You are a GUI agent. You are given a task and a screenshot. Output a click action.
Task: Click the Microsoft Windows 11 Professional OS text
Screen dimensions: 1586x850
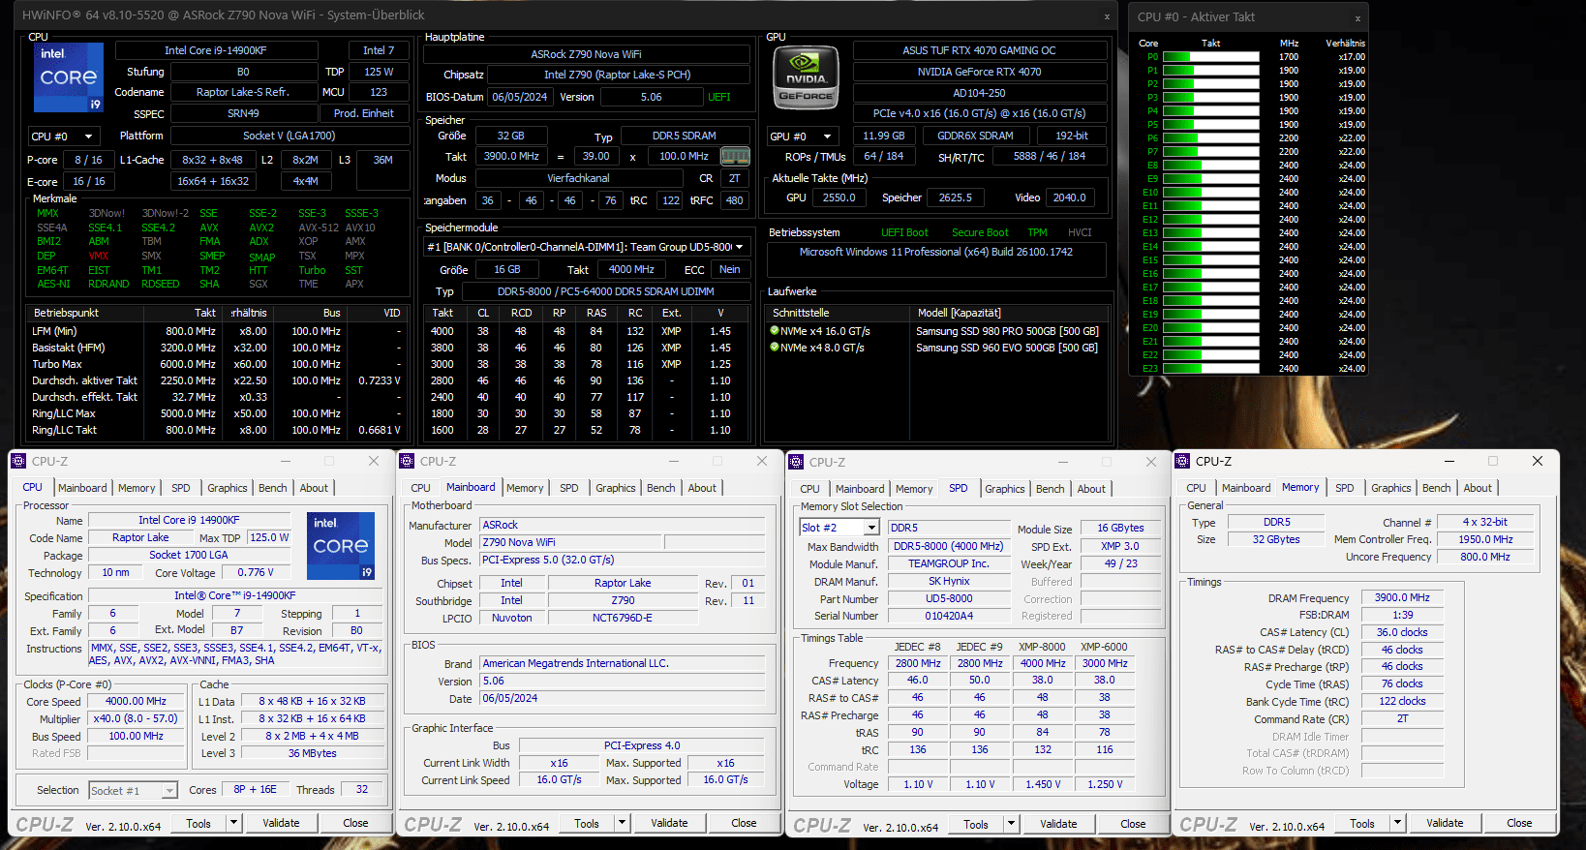tap(935, 252)
